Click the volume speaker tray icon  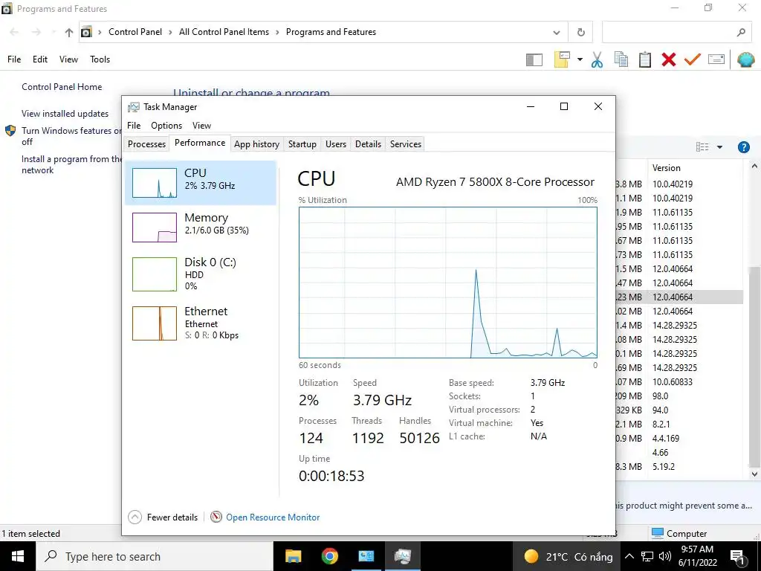pos(665,556)
